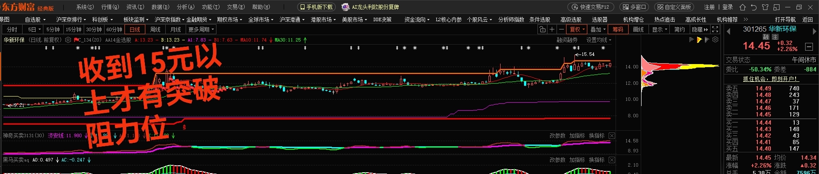Click the 东方财富 logo
Screen dimensions: 819x174
(18, 7)
